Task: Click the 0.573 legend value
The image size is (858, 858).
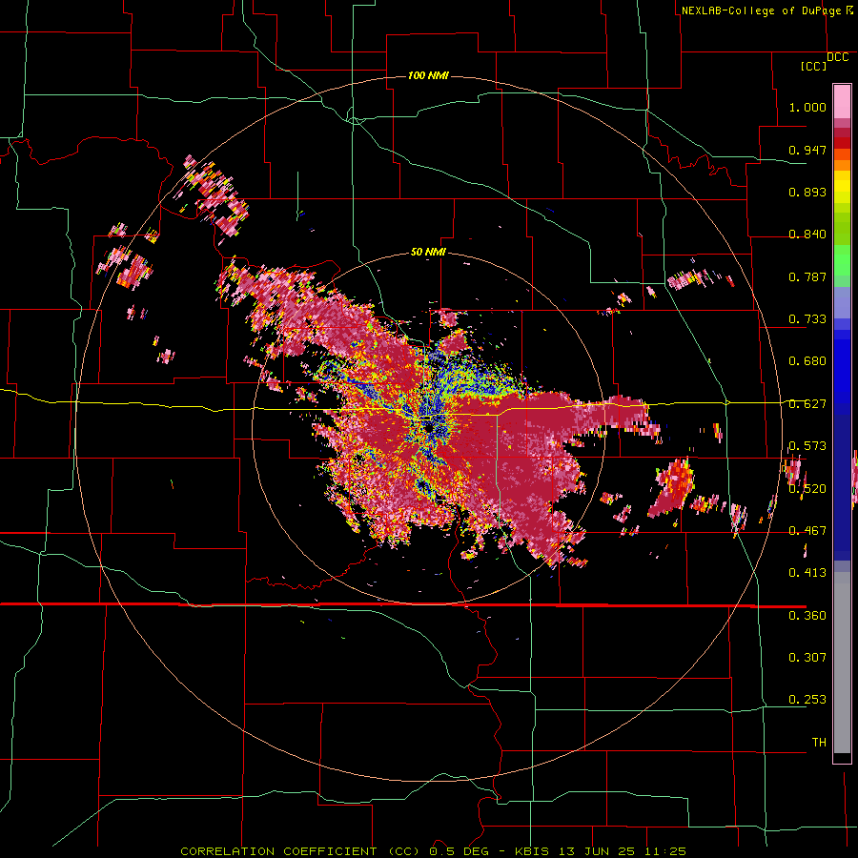Action: (807, 446)
